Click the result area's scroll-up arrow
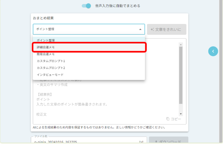Viewport: 223px width, 144px height. click(181, 44)
